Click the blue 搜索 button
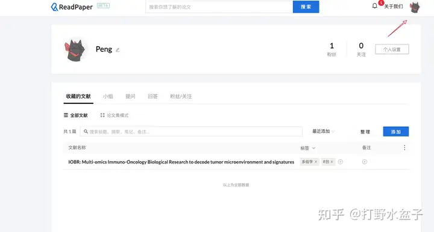434x232 pixels. [306, 7]
